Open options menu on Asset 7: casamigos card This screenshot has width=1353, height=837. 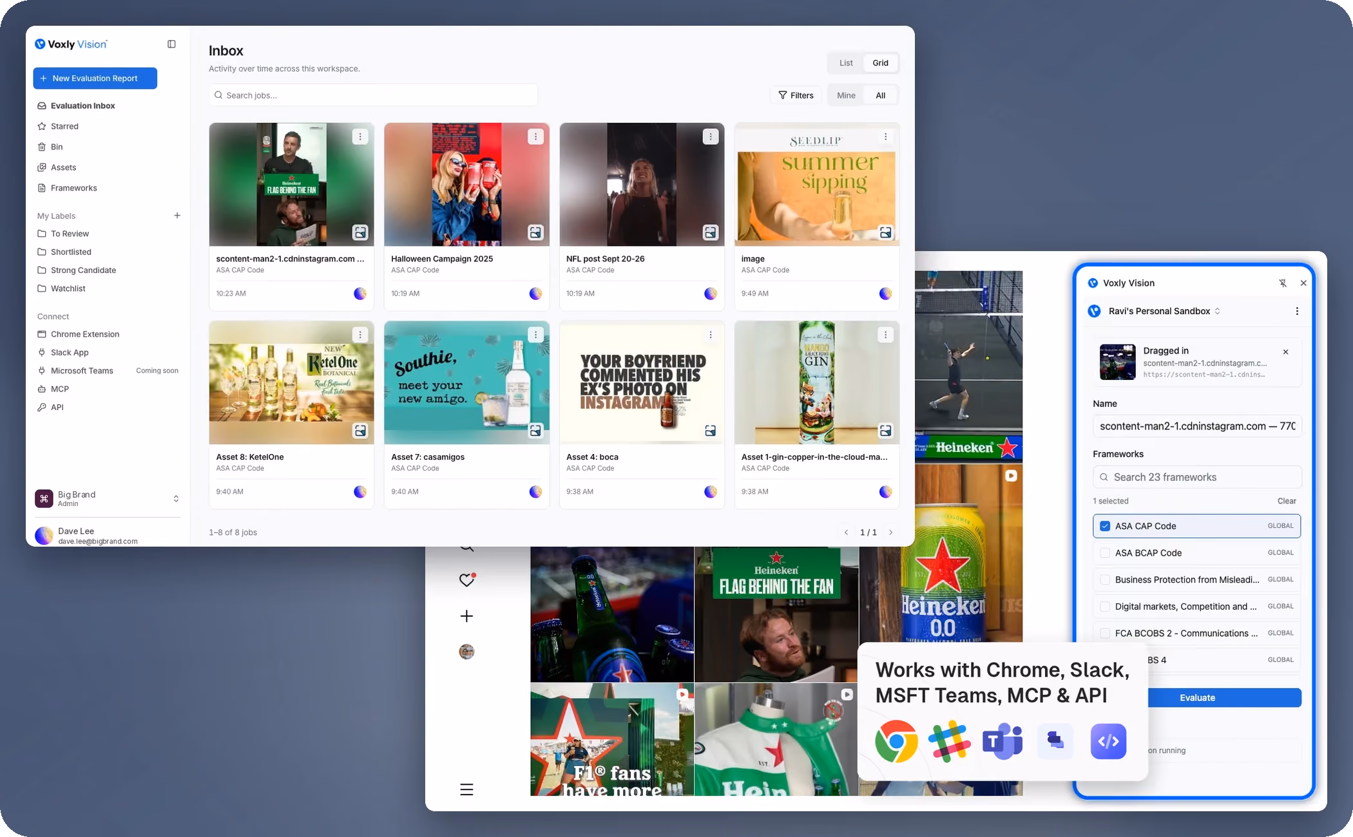535,335
